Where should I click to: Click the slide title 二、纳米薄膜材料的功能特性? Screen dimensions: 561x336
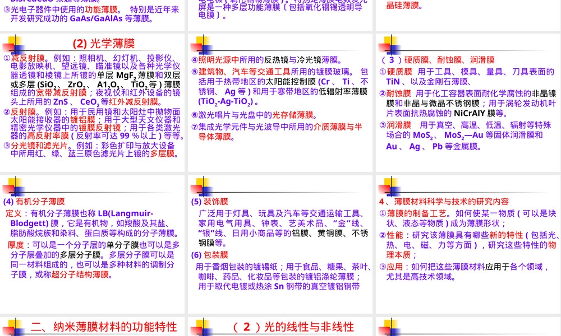104,326
